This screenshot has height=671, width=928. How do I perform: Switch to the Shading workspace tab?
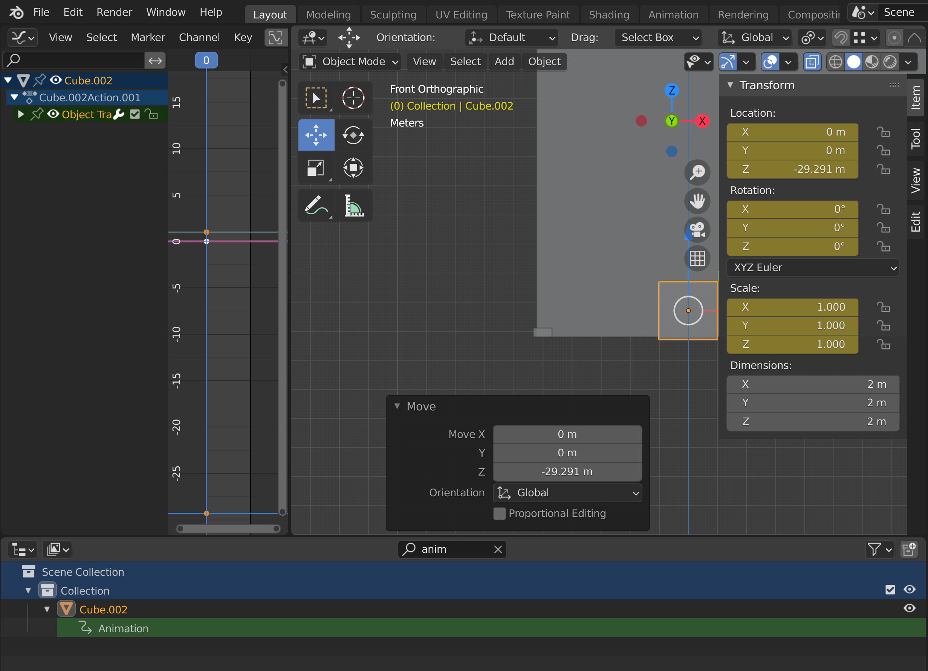pos(608,15)
